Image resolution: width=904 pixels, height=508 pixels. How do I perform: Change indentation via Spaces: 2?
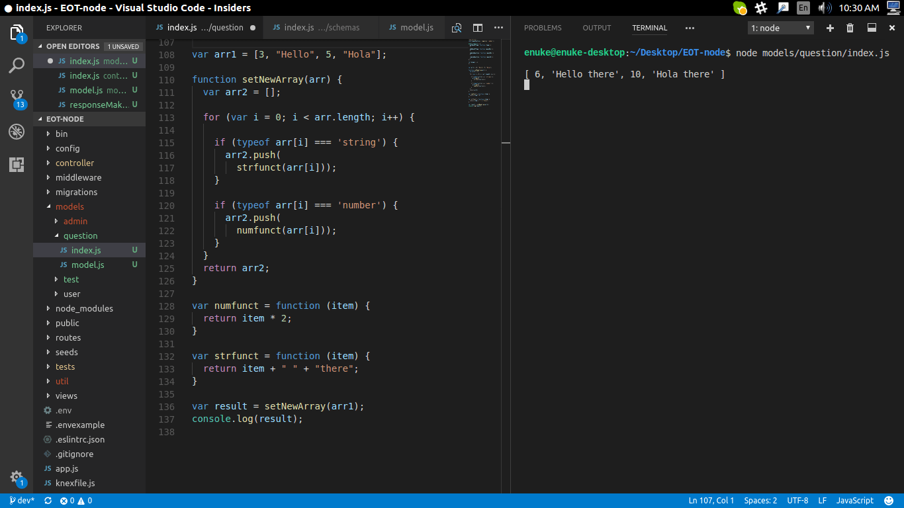760,501
